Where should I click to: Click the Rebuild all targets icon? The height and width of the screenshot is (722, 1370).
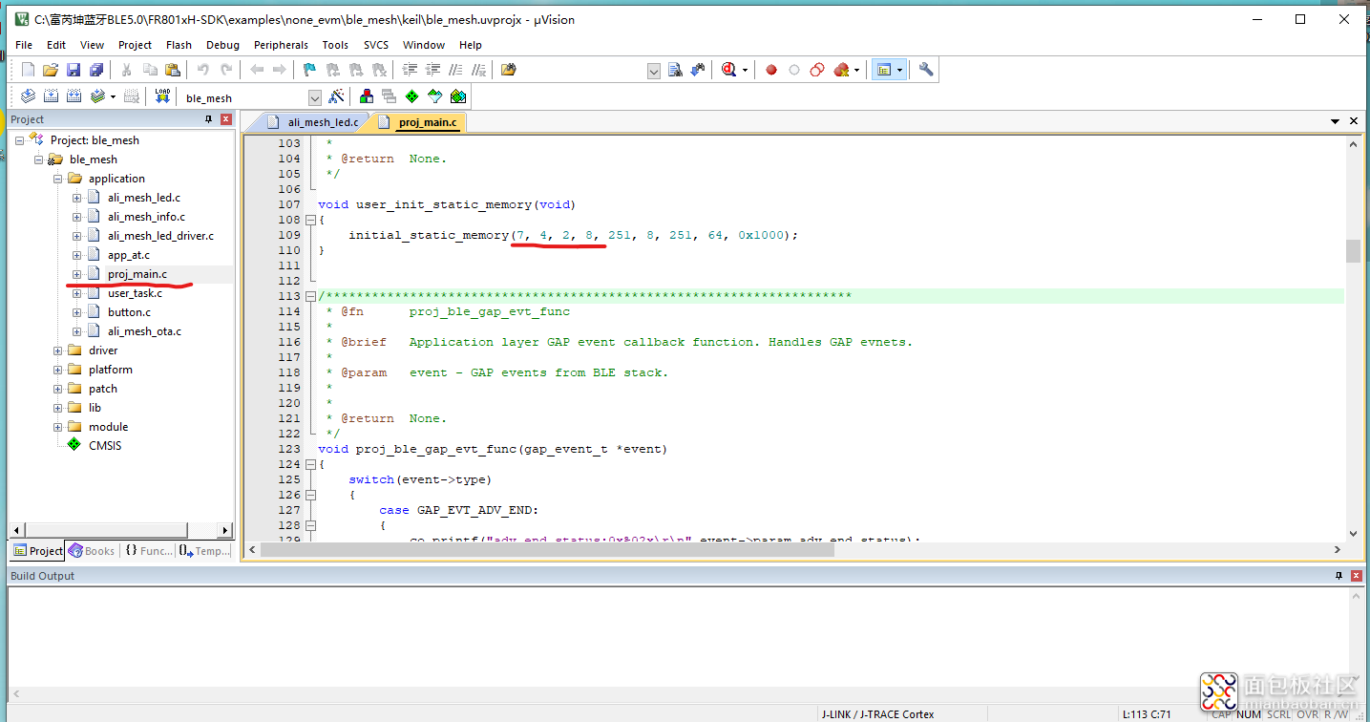[74, 96]
